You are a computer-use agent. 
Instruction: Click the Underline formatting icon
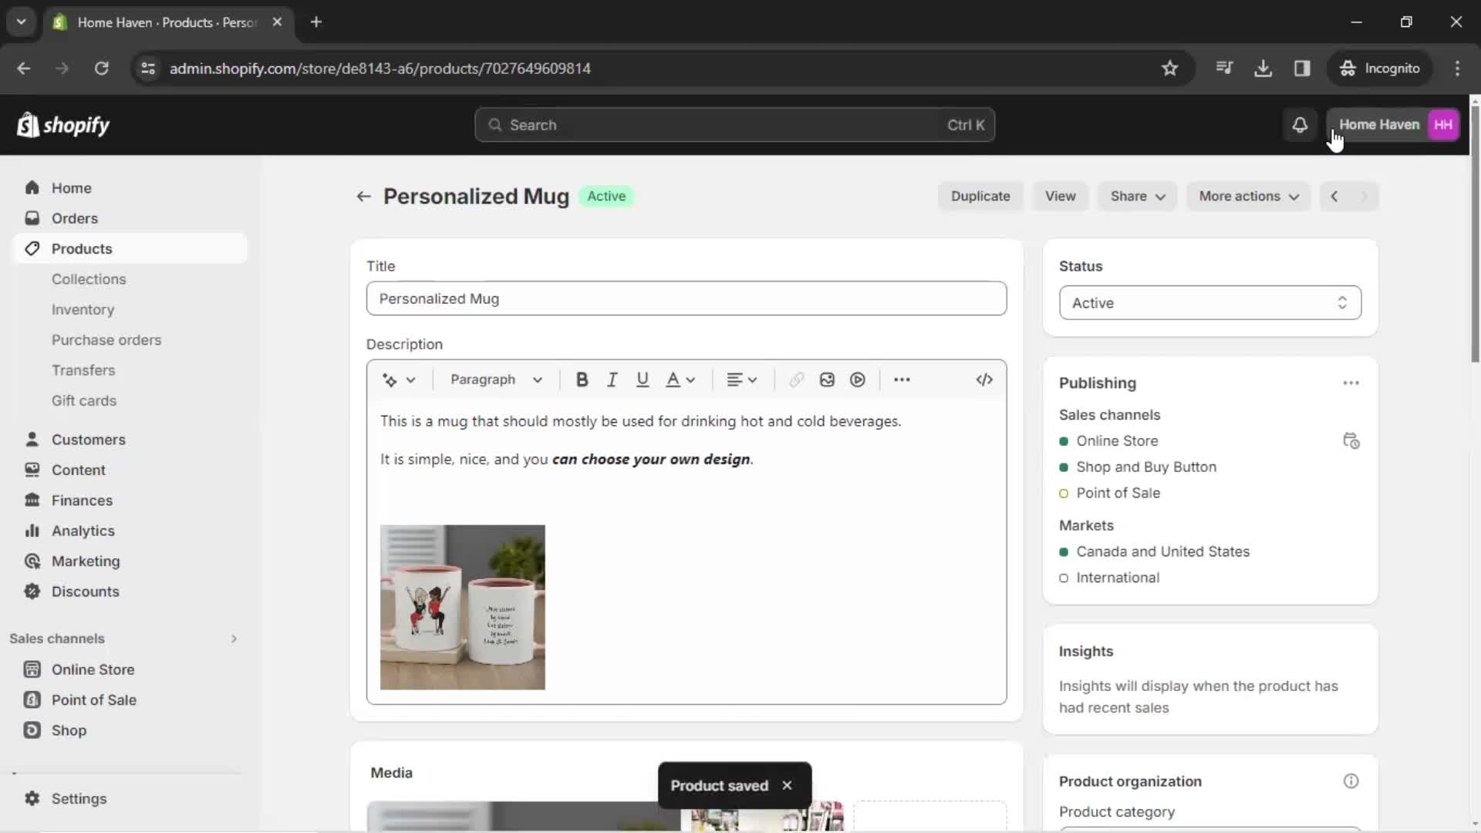[643, 379]
